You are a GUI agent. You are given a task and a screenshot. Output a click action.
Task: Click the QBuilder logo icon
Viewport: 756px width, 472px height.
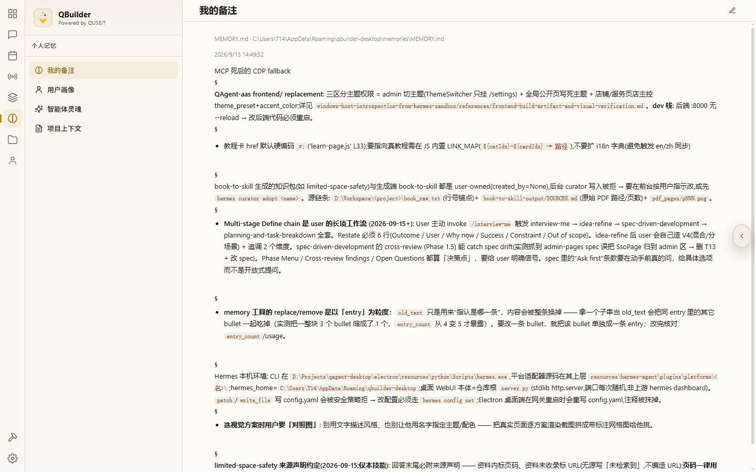43,18
